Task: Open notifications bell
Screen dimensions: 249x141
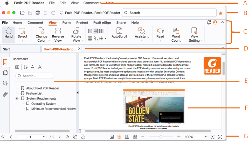Action: (x=209, y=22)
